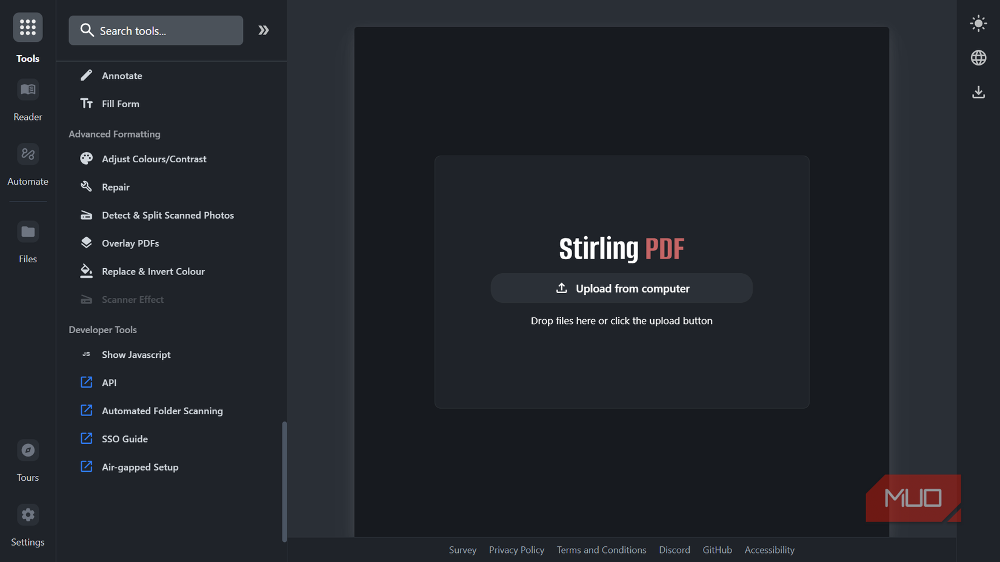Open the Survey footer link
Image resolution: width=1000 pixels, height=562 pixels.
pos(462,550)
